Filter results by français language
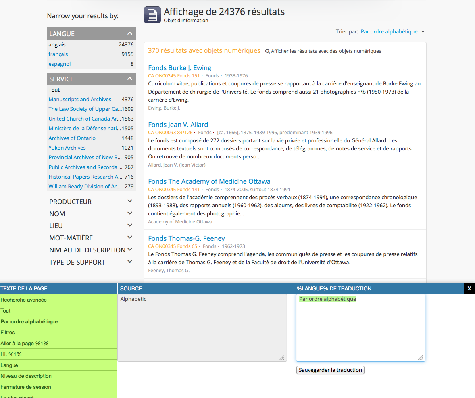 (x=58, y=54)
